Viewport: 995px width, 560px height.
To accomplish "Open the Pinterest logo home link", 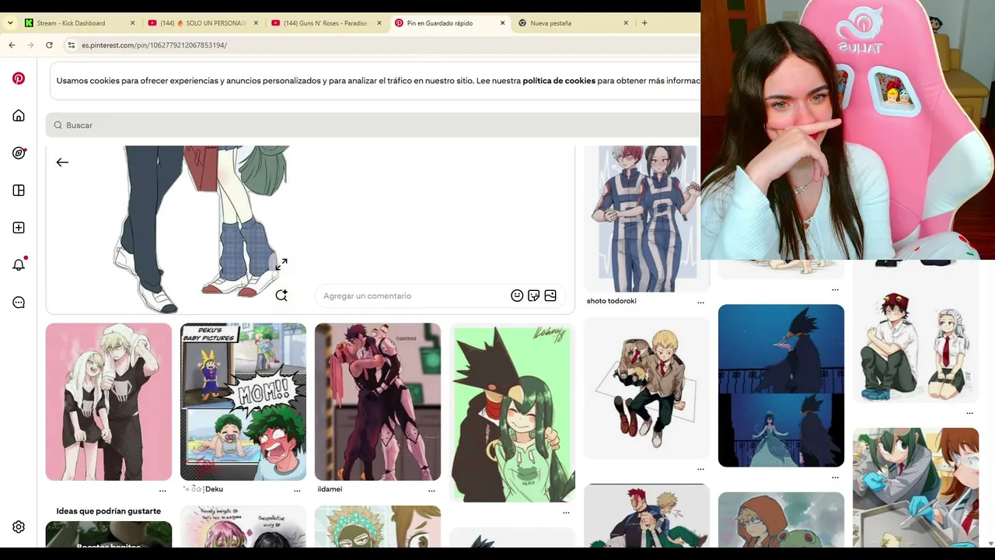I will [x=19, y=79].
